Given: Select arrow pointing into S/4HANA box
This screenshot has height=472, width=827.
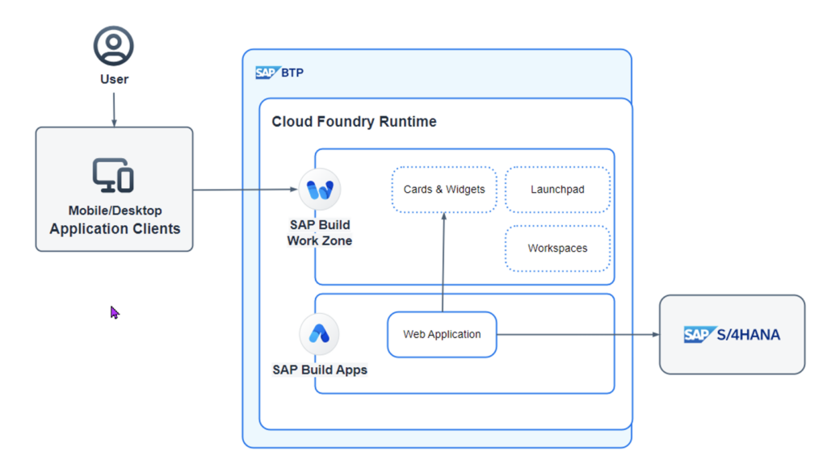Looking at the screenshot, I should [x=577, y=334].
